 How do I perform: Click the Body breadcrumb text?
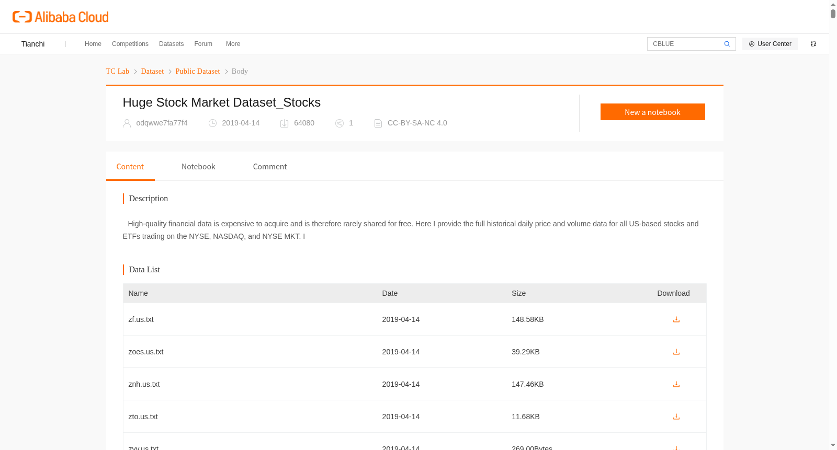(x=240, y=71)
